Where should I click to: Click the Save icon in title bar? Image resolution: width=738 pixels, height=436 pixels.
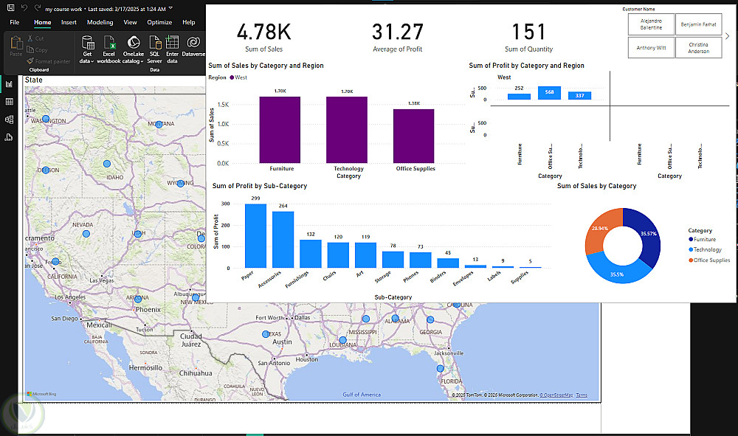10,8
